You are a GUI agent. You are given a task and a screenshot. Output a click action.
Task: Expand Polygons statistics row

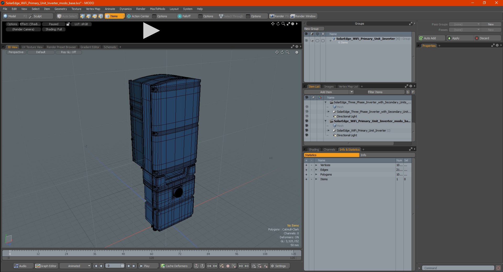pos(316,175)
